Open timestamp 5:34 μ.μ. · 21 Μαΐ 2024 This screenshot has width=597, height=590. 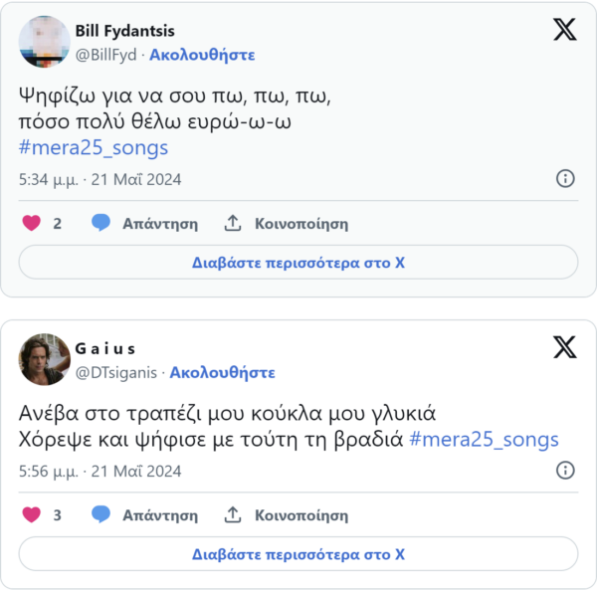coord(99,180)
